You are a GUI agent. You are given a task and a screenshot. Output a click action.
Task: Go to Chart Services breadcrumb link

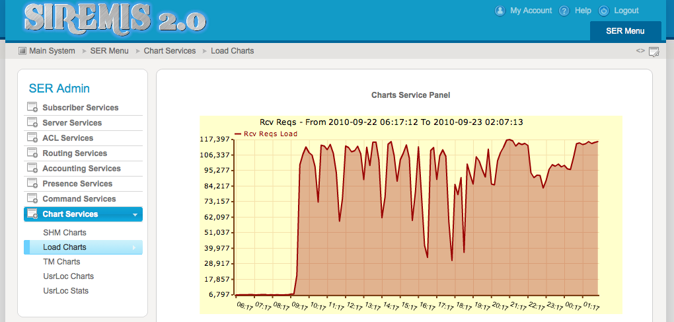[170, 51]
